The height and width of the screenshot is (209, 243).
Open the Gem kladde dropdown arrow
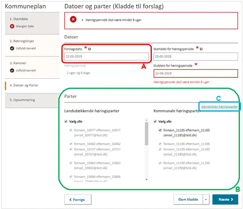pyautogui.click(x=205, y=199)
